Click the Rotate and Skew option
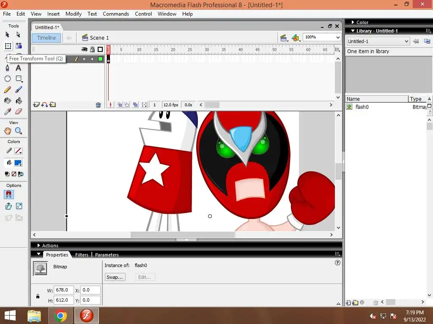This screenshot has height=324, width=433. point(8,206)
